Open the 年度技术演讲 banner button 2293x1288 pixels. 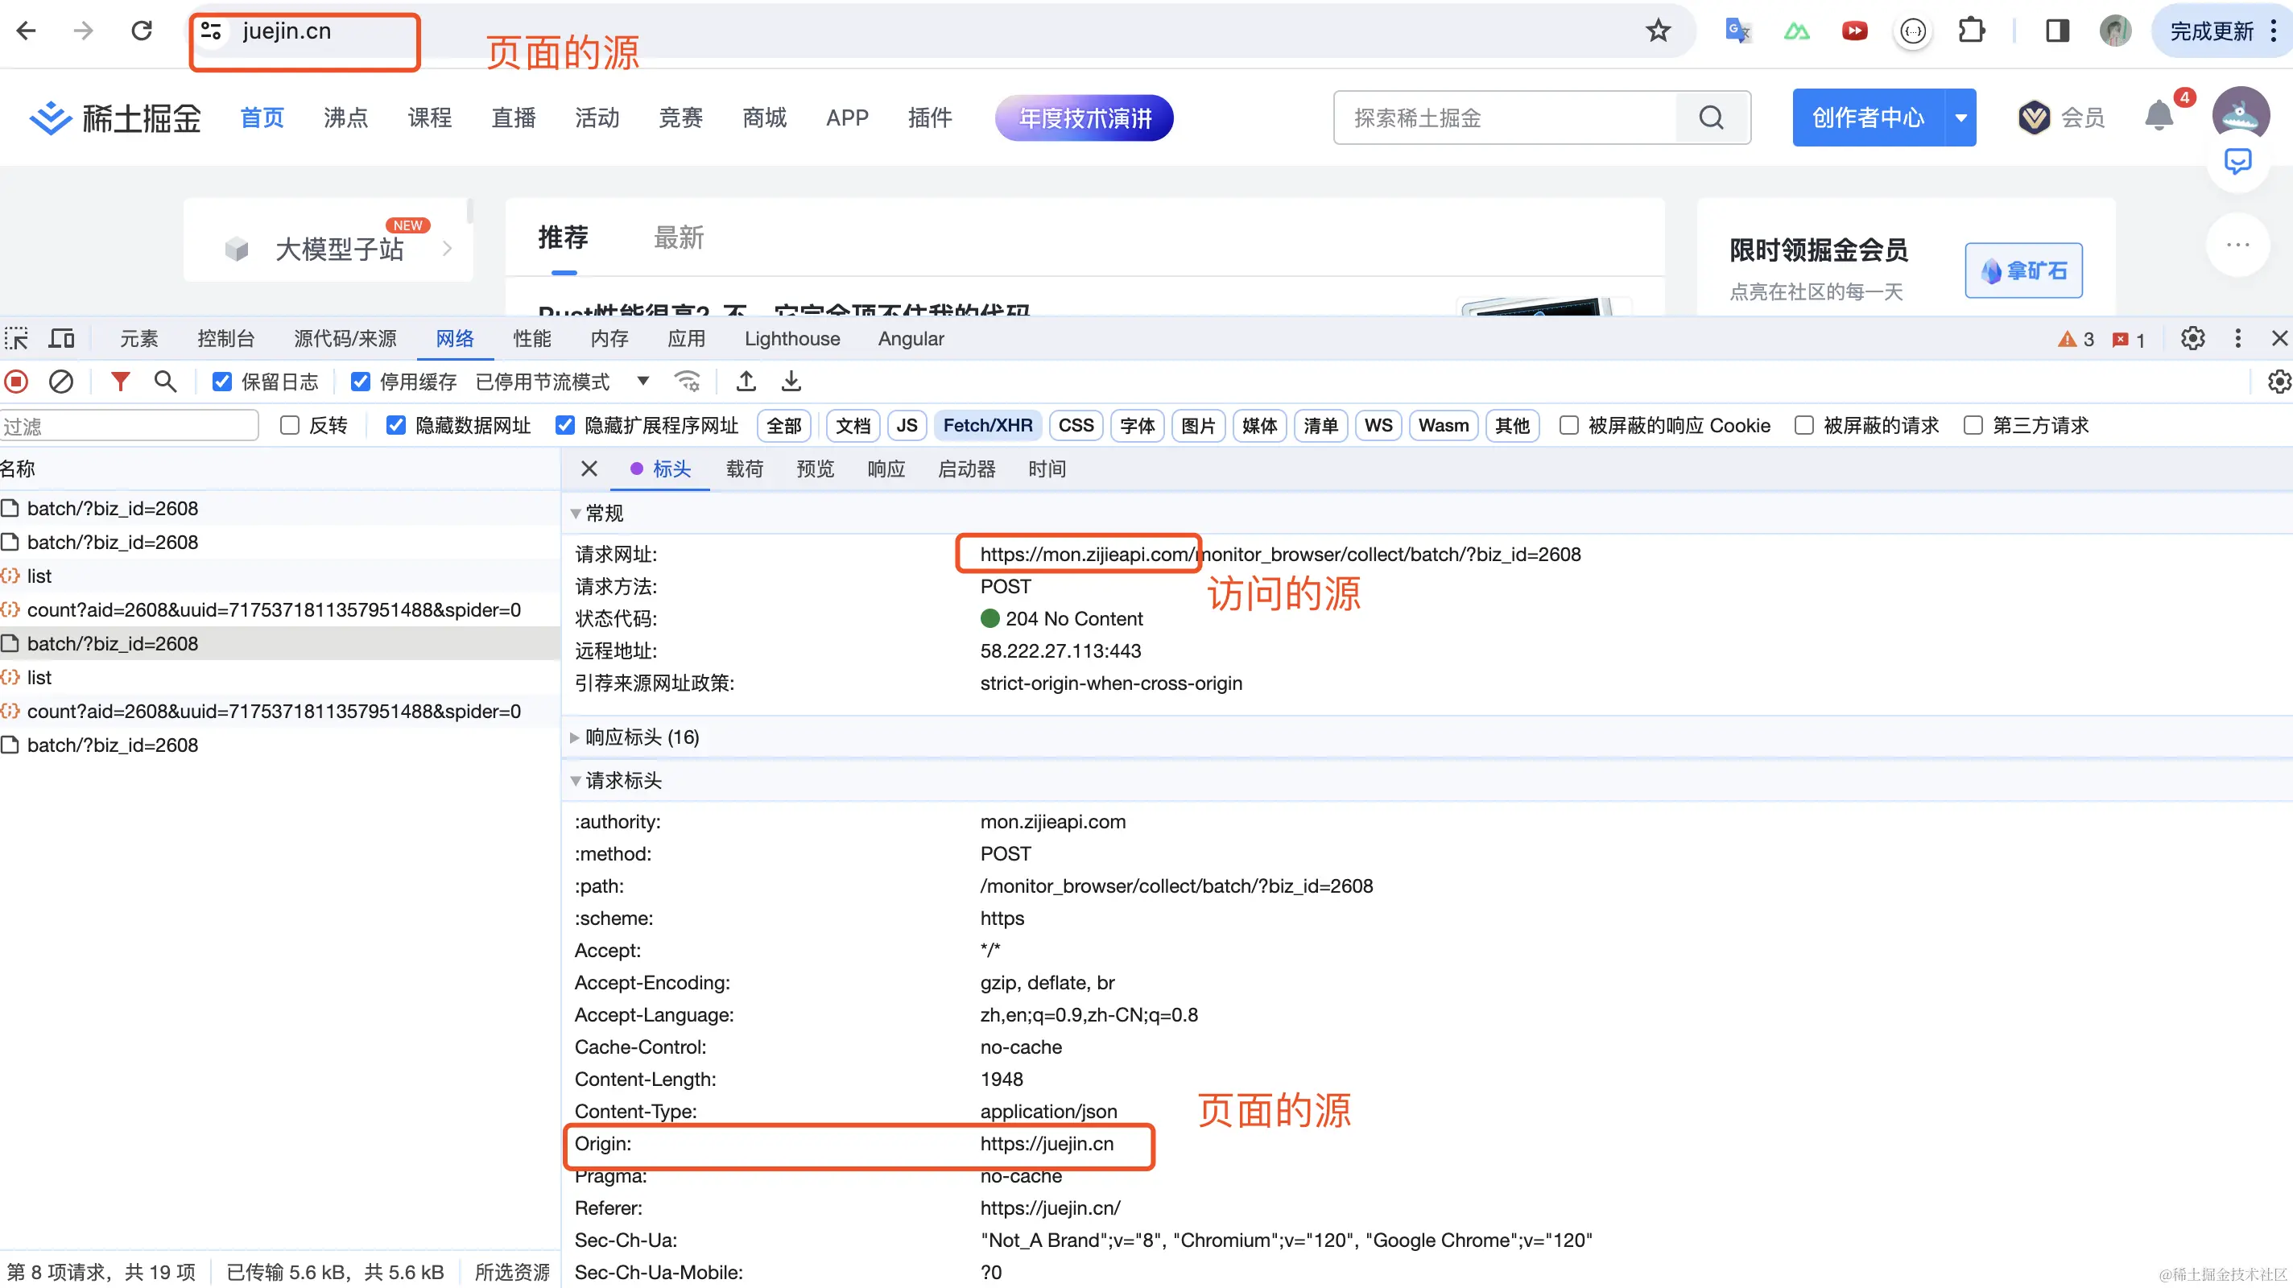point(1085,118)
